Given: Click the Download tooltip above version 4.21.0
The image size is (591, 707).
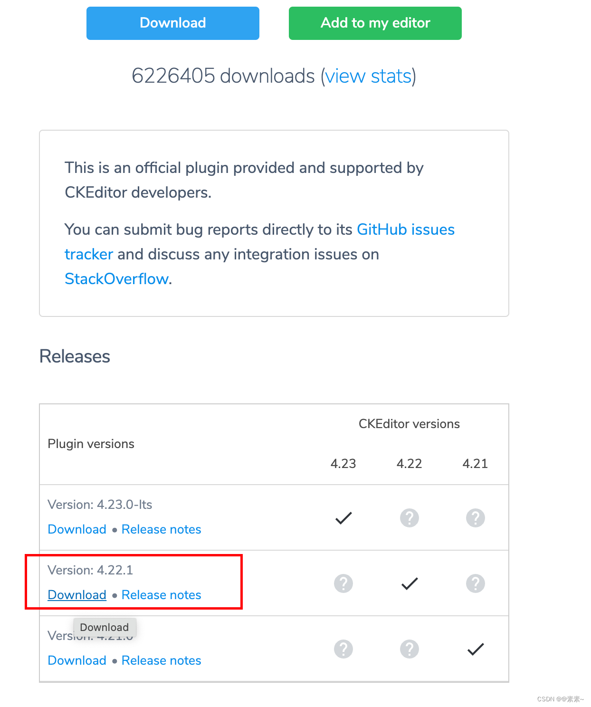Looking at the screenshot, I should pos(104,627).
